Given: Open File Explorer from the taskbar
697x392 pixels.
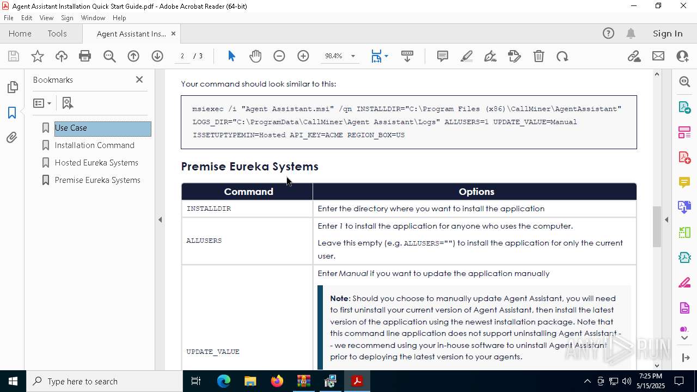Looking at the screenshot, I should [x=250, y=381].
